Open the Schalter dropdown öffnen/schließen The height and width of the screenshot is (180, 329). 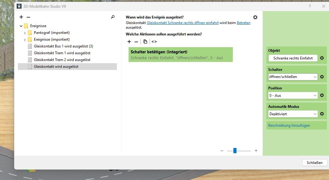pyautogui.click(x=293, y=77)
